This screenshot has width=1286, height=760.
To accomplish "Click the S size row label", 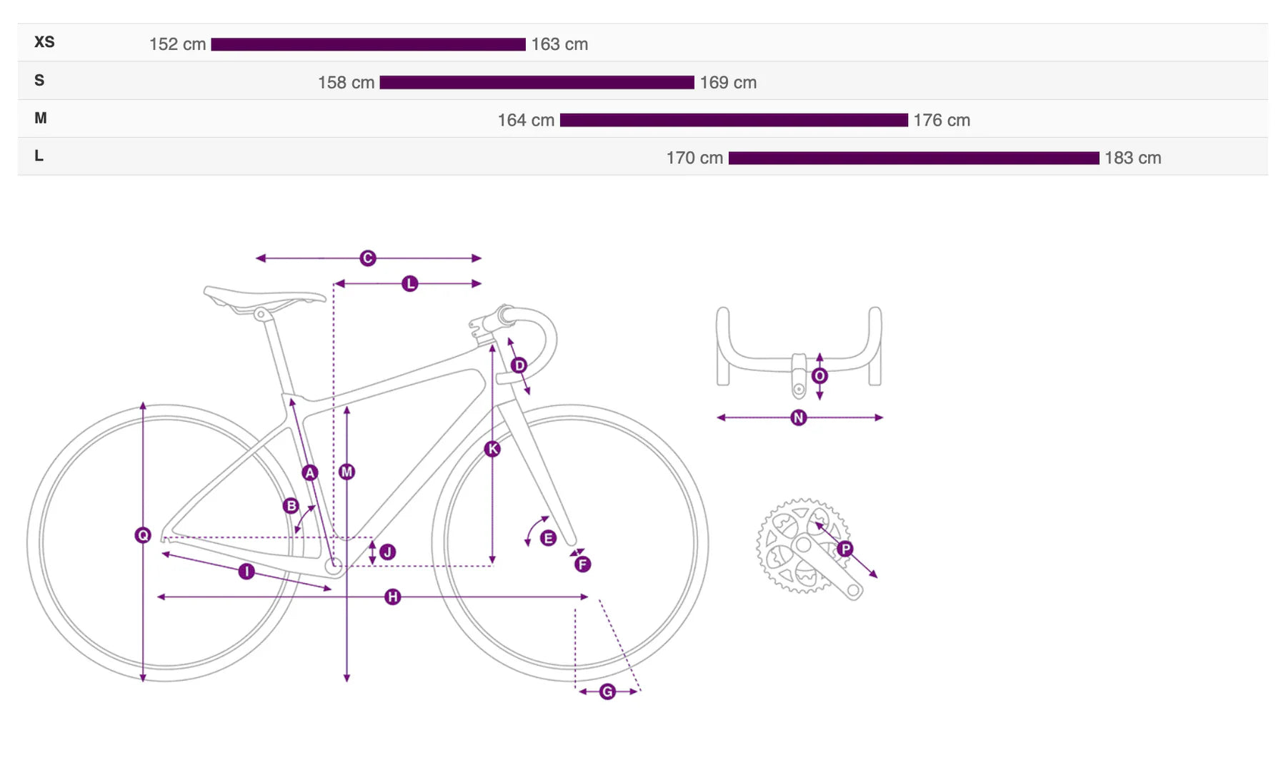I will click(x=39, y=80).
